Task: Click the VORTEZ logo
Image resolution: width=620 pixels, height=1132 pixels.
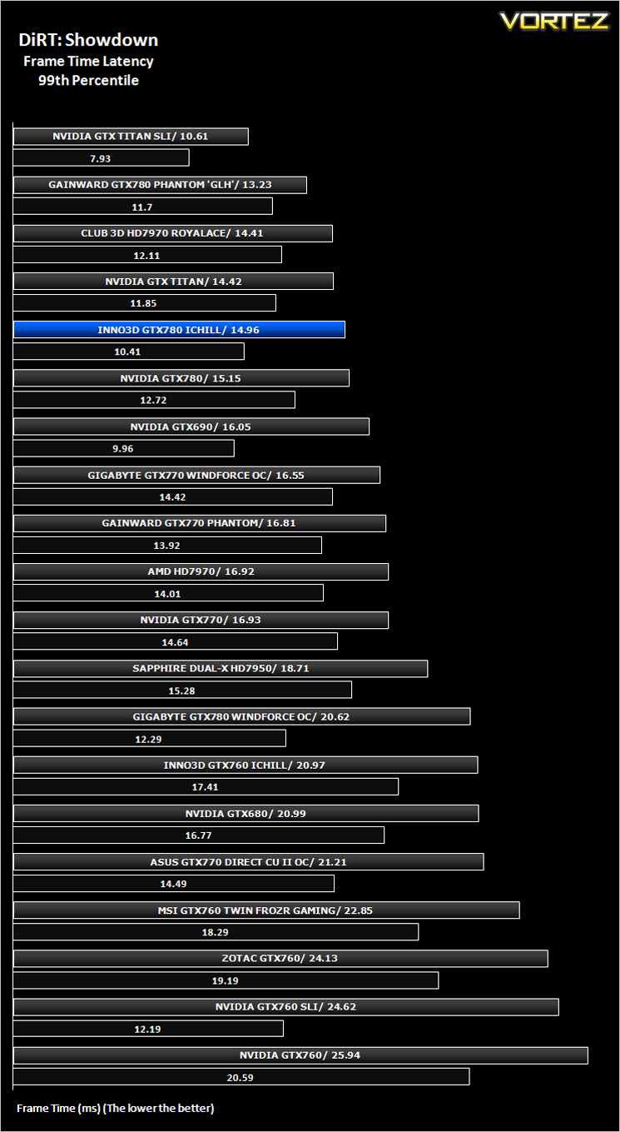Action: [x=554, y=20]
